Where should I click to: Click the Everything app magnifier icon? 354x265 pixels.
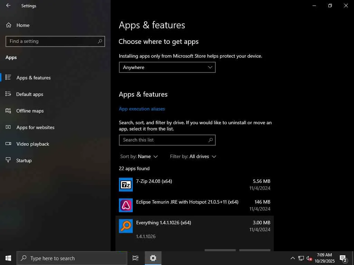126,226
